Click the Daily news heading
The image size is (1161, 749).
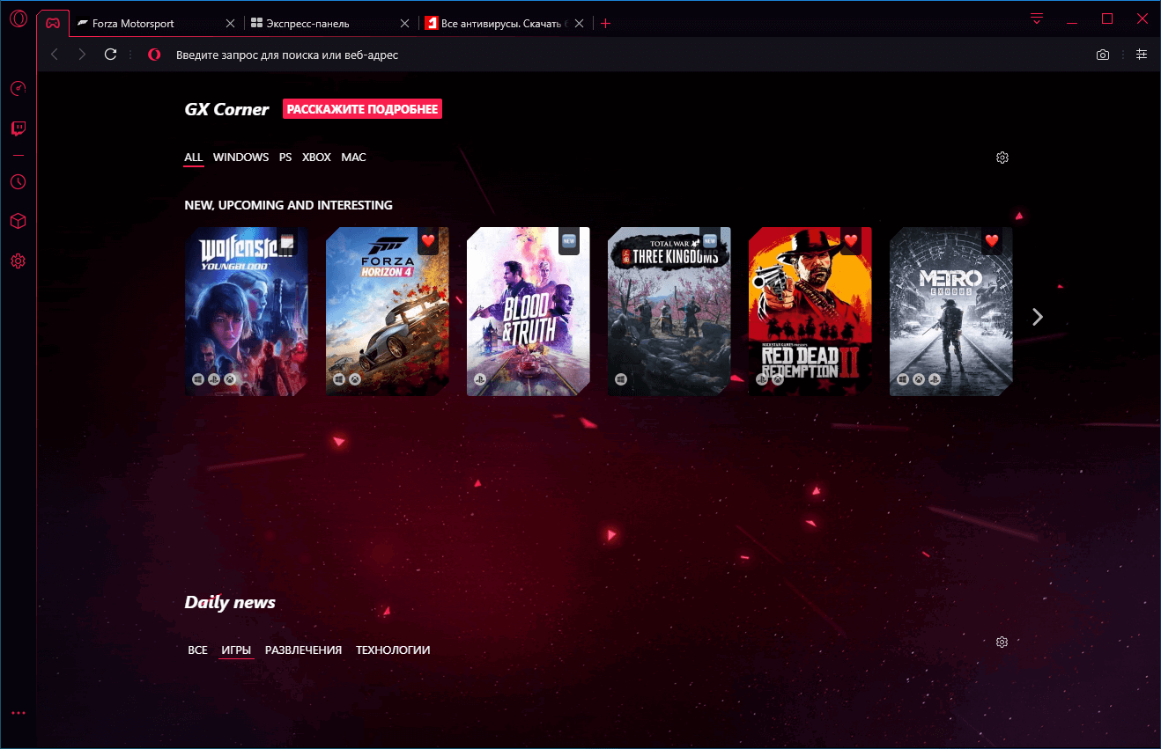tap(230, 603)
